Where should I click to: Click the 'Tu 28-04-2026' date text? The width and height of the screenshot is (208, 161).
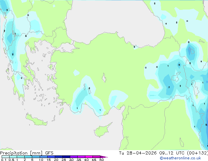[138, 153]
